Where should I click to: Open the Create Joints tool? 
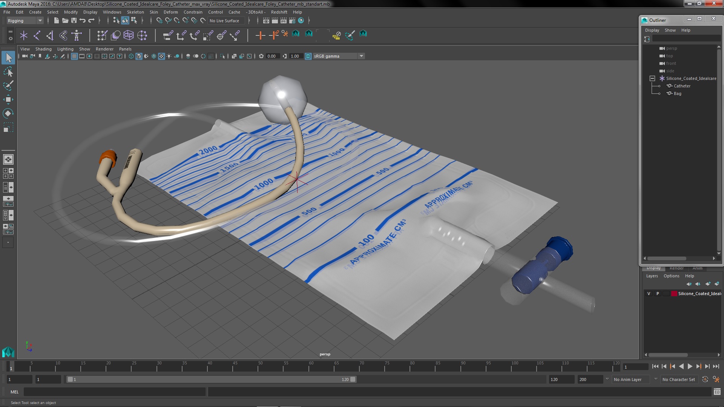pos(37,35)
